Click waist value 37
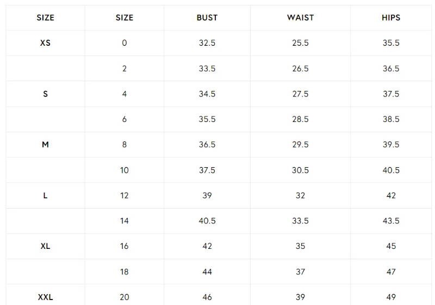The width and height of the screenshot is (435, 305). 300,271
